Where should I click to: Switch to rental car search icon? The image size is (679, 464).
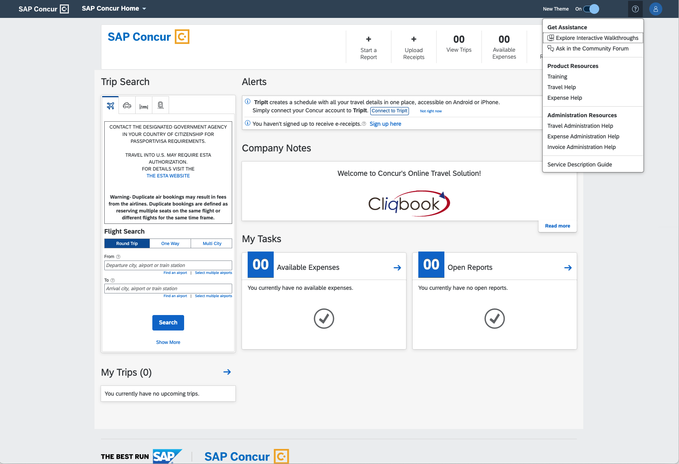[x=127, y=105]
